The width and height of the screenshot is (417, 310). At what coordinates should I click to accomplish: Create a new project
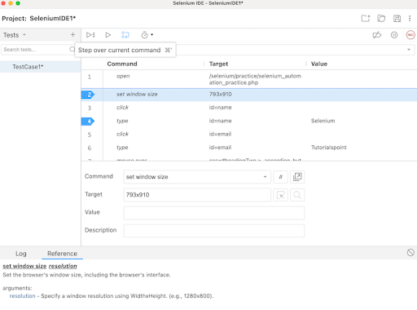tap(366, 18)
